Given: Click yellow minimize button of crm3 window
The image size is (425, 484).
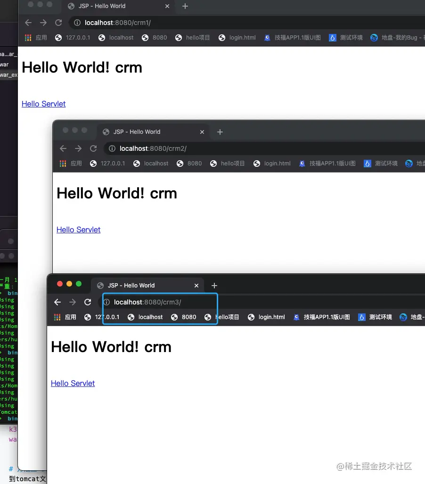Looking at the screenshot, I should 69,284.
